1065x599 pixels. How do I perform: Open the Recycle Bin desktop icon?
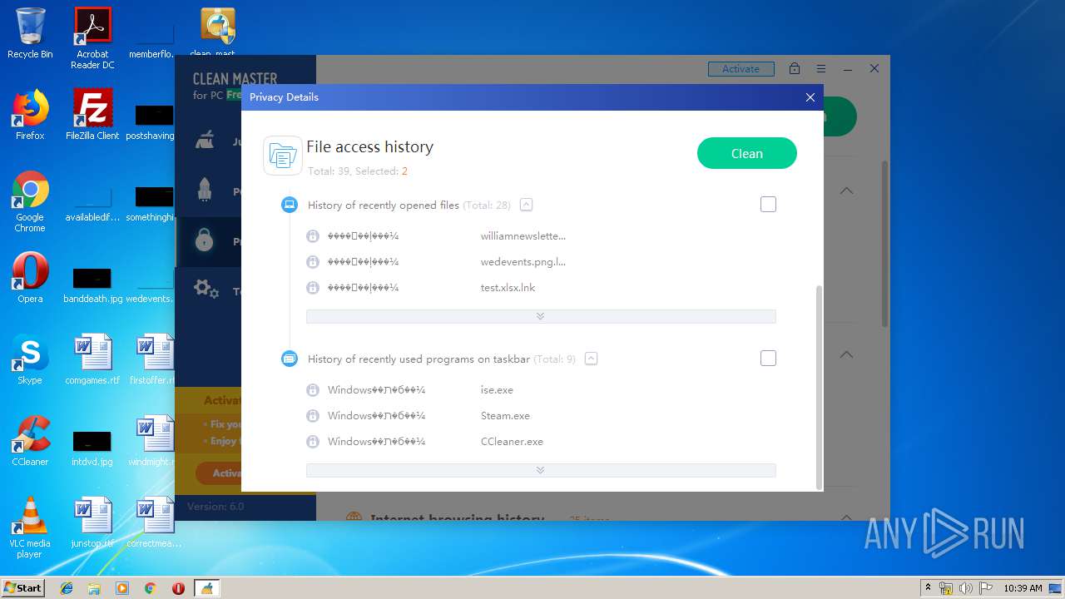(x=30, y=34)
